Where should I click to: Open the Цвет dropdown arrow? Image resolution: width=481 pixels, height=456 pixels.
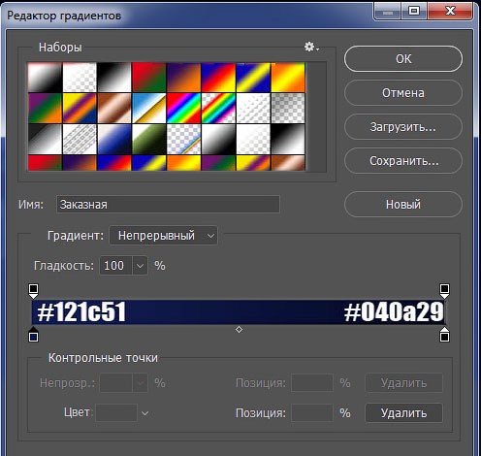pyautogui.click(x=144, y=413)
